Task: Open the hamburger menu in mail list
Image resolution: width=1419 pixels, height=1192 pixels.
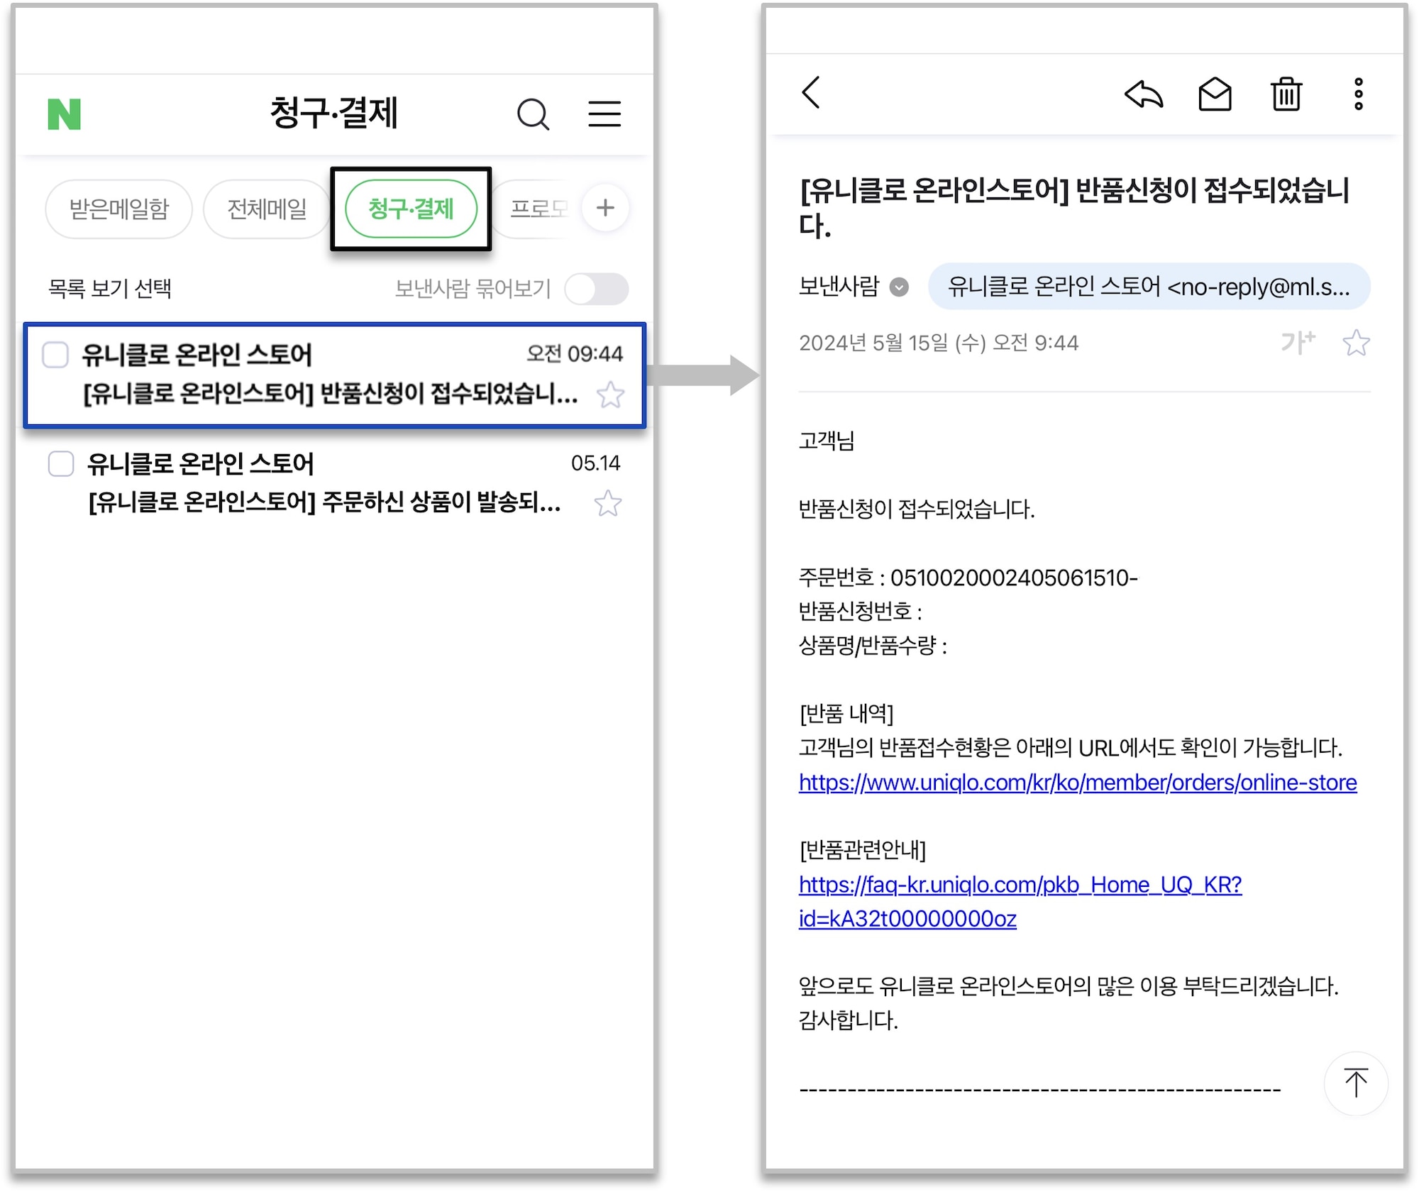Action: click(604, 114)
